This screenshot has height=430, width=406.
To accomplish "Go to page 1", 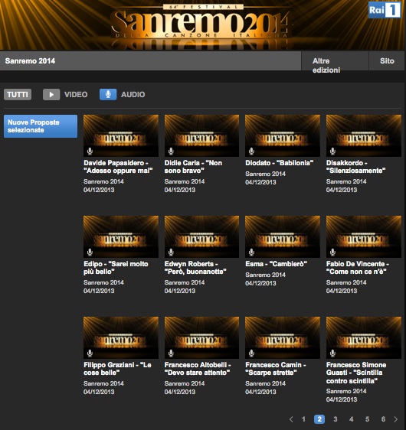I will (x=303, y=419).
